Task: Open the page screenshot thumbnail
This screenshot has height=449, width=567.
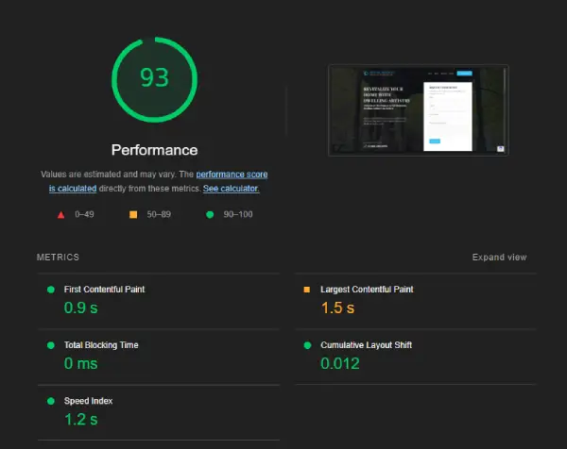Action: coord(418,109)
